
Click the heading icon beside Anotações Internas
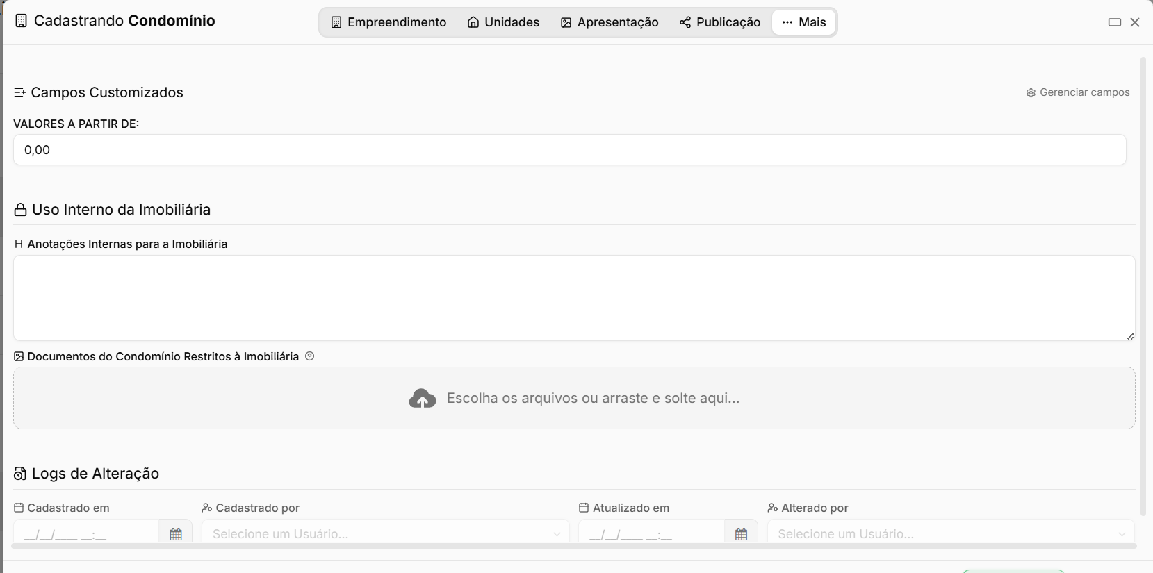(19, 244)
